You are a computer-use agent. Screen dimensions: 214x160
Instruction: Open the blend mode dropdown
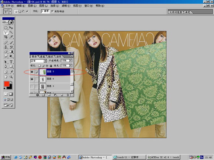tap(45, 61)
